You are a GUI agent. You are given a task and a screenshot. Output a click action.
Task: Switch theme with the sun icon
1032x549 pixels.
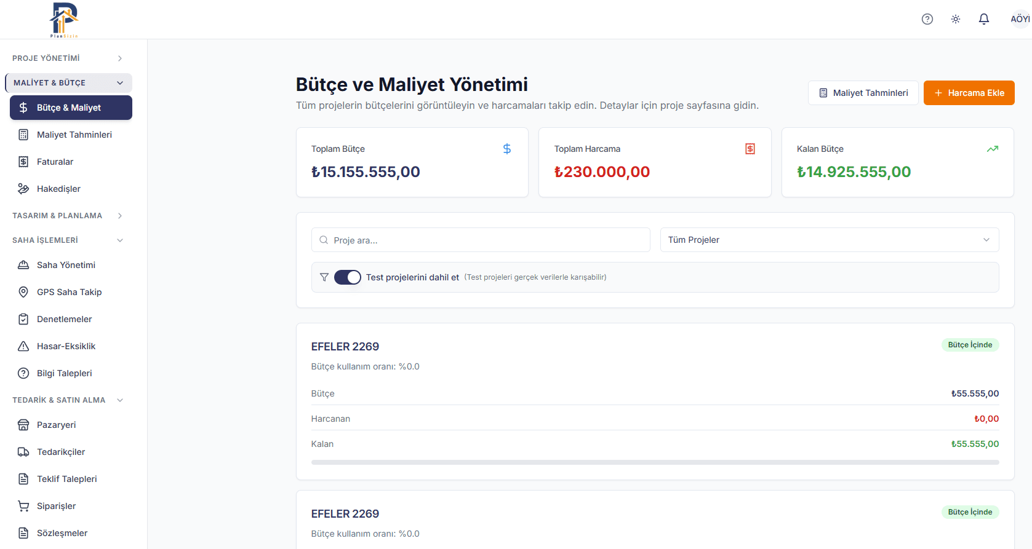956,19
